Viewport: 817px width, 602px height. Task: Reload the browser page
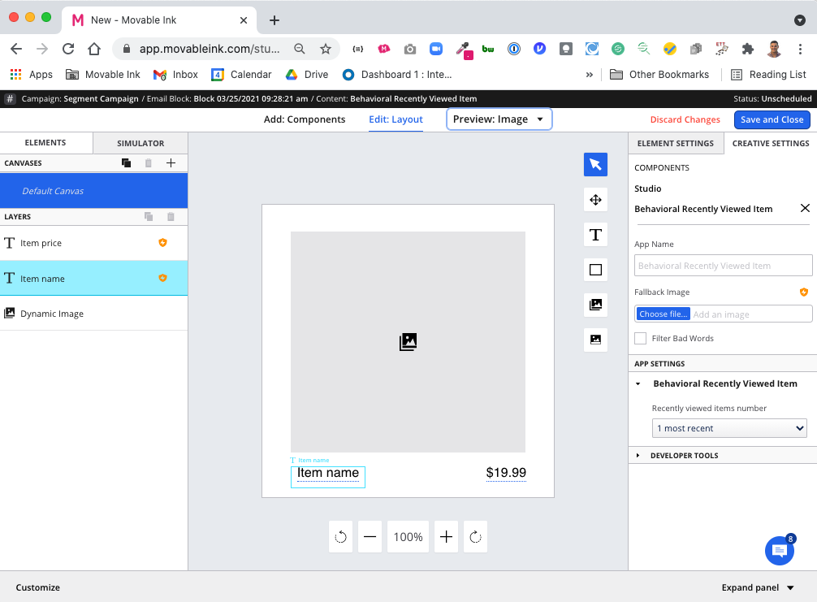[68, 49]
